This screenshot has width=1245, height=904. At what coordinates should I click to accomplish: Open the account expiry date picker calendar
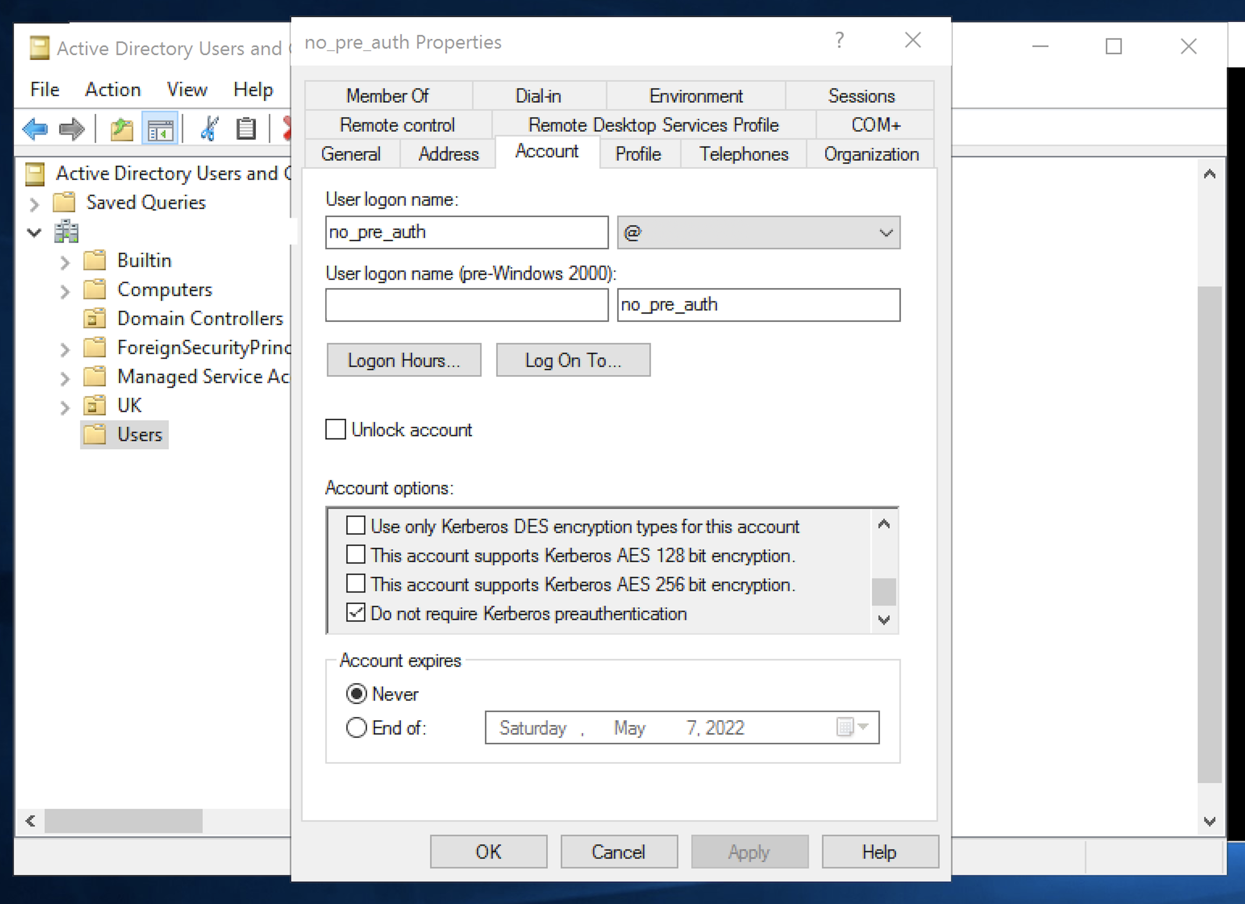pos(852,727)
